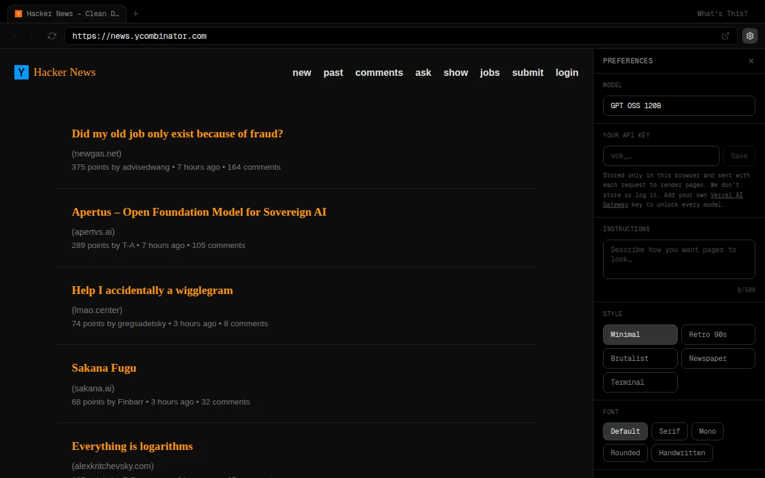Open the page in an external window icon
Viewport: 765px width, 478px height.
(x=726, y=36)
